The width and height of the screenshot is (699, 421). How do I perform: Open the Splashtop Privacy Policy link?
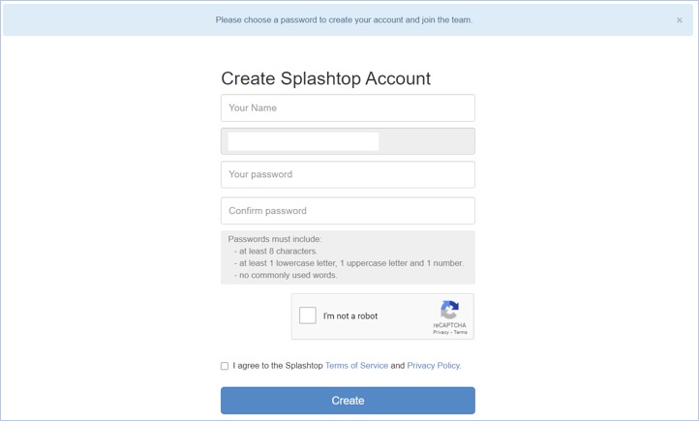click(x=434, y=365)
